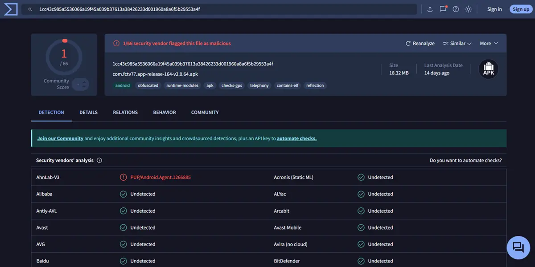This screenshot has height=267, width=535.
Task: Click the help question mark icon
Action: pos(456,8)
